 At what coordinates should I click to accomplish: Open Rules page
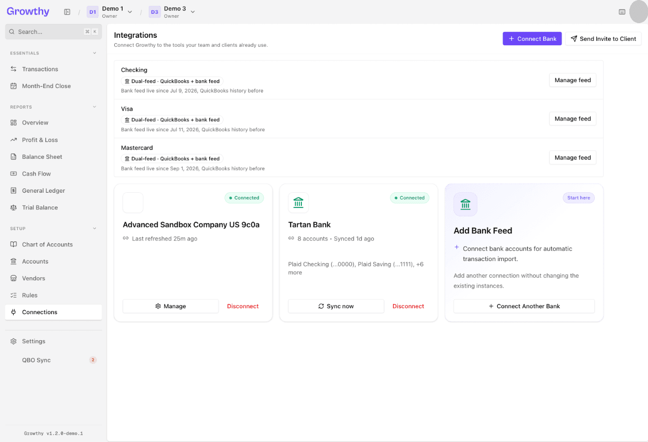53,295
